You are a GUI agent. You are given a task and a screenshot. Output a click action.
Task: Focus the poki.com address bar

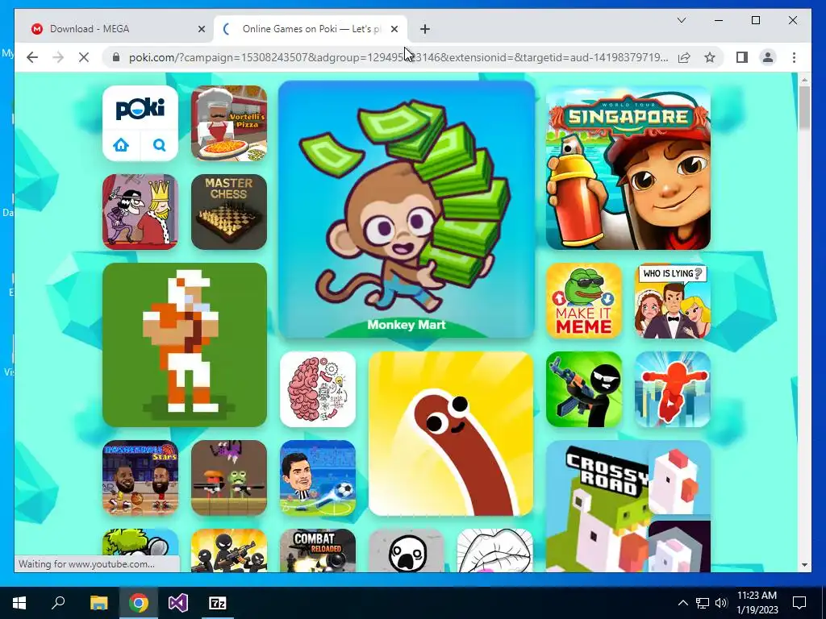tap(398, 57)
